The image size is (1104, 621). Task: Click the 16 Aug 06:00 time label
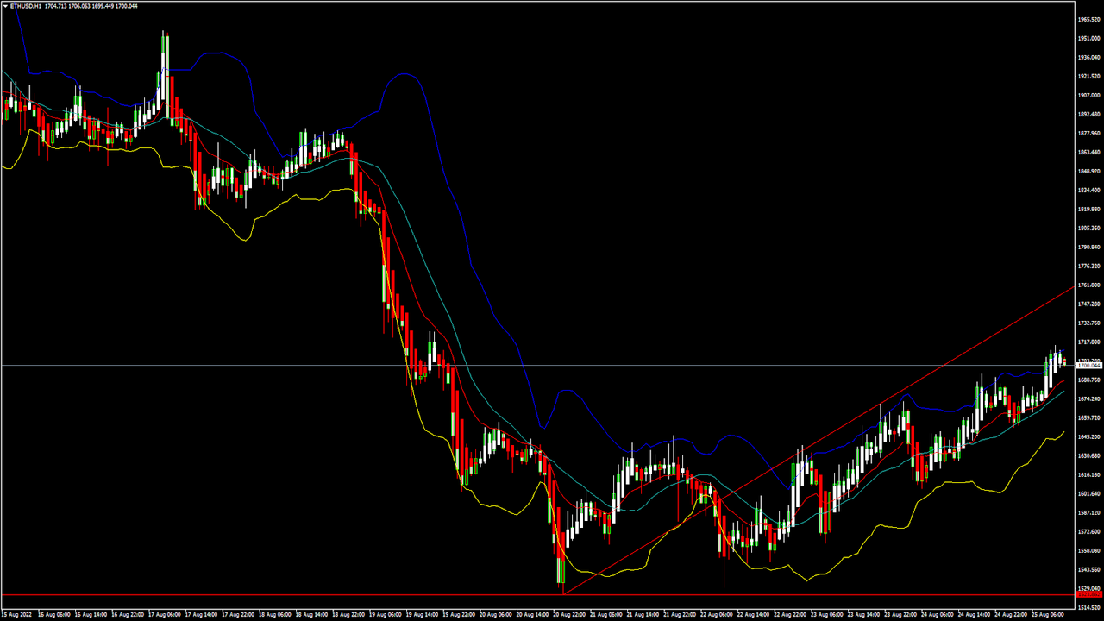point(54,615)
